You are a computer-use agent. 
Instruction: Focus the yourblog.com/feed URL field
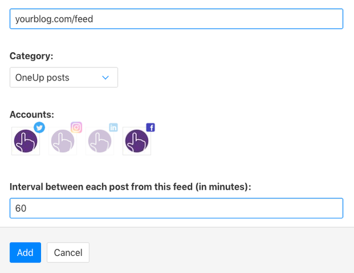pyautogui.click(x=176, y=19)
